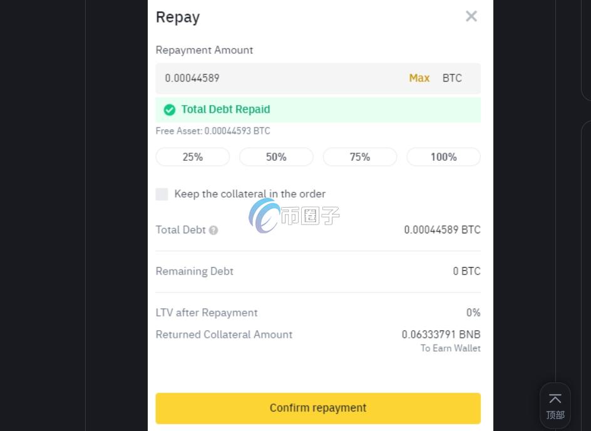Click the back-to-top arrow button
591x431 pixels.
coord(555,405)
